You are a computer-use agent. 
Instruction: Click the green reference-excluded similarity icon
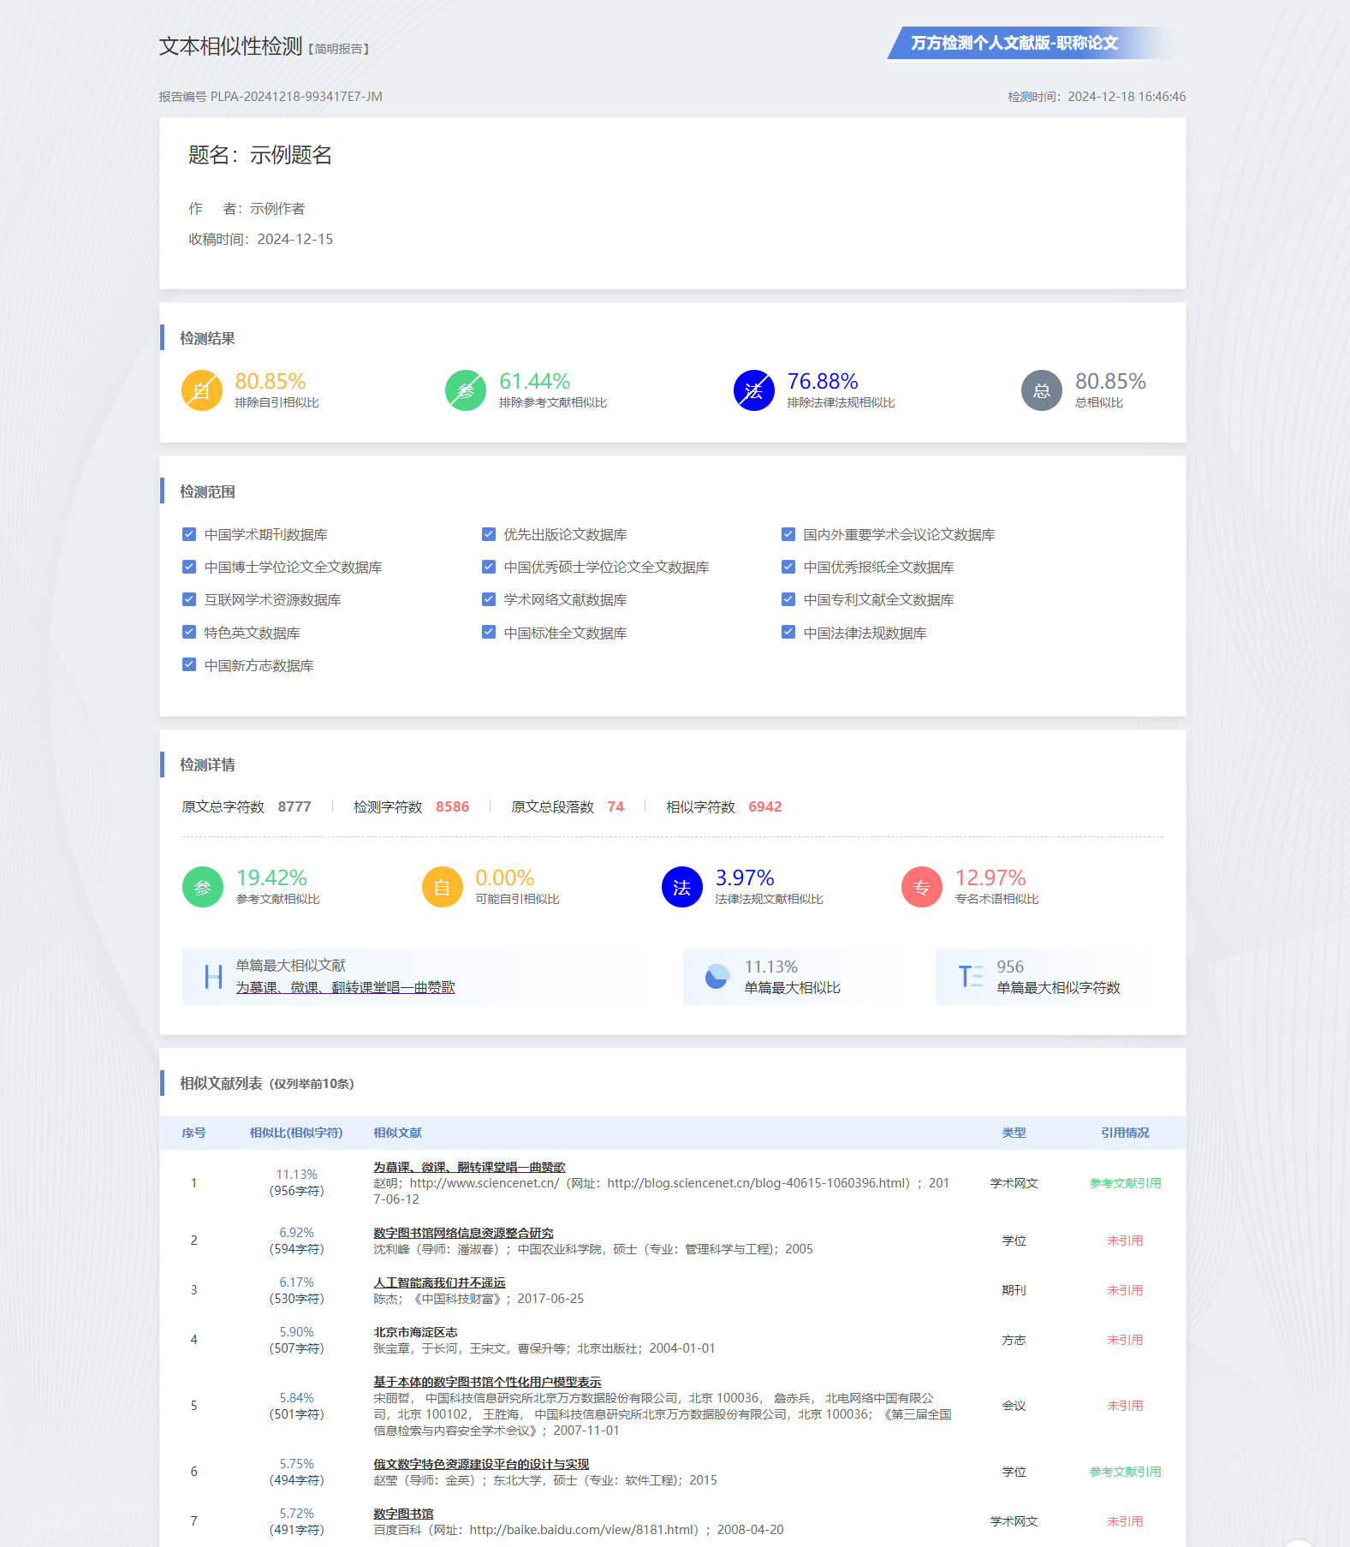[465, 390]
